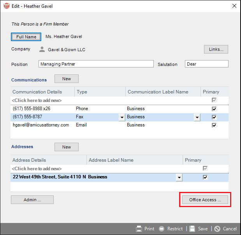Open the Office Access ... button
The image size is (241, 235).
tap(205, 200)
